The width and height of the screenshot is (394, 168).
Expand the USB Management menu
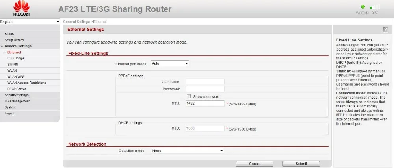click(17, 101)
